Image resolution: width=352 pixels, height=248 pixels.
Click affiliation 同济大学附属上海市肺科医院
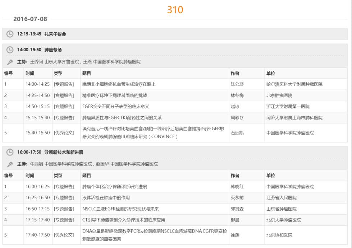294,118
